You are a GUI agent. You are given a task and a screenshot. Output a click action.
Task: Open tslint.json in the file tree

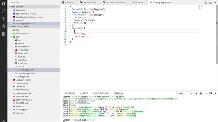[x=34, y=113]
